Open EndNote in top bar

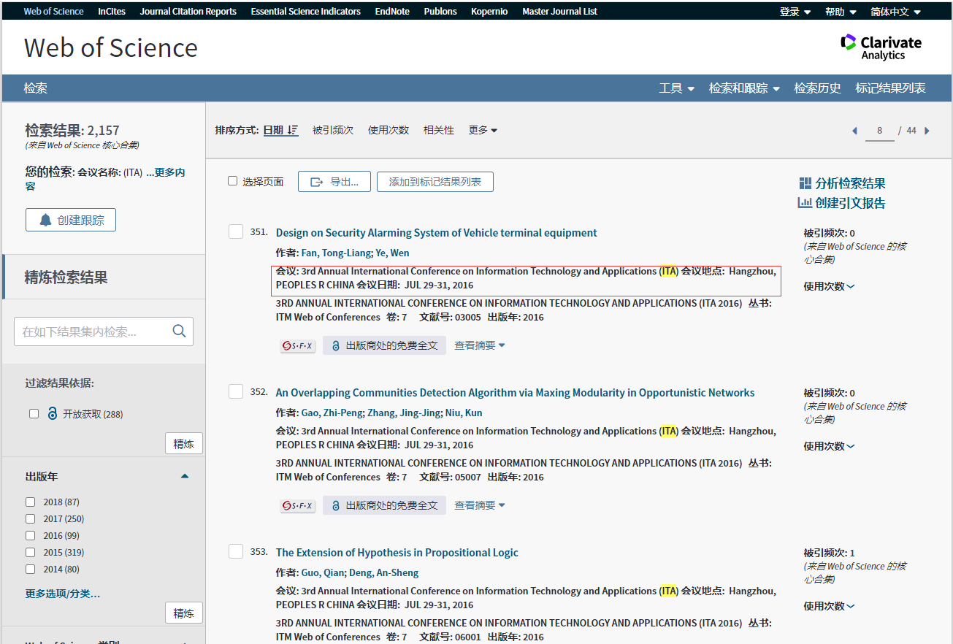(x=392, y=12)
